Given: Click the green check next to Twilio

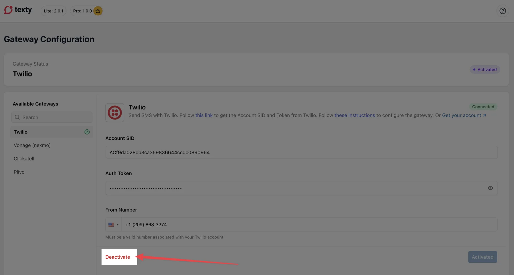Looking at the screenshot, I should [x=87, y=132].
